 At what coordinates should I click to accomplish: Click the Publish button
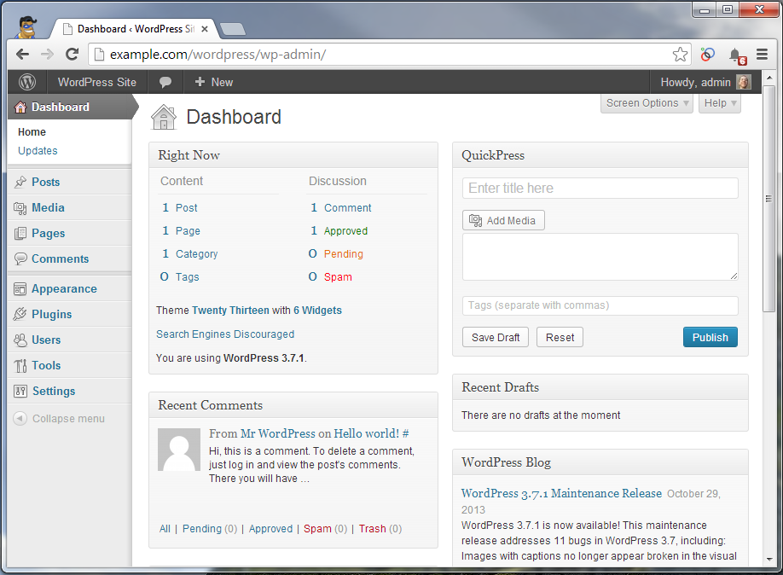pos(710,337)
